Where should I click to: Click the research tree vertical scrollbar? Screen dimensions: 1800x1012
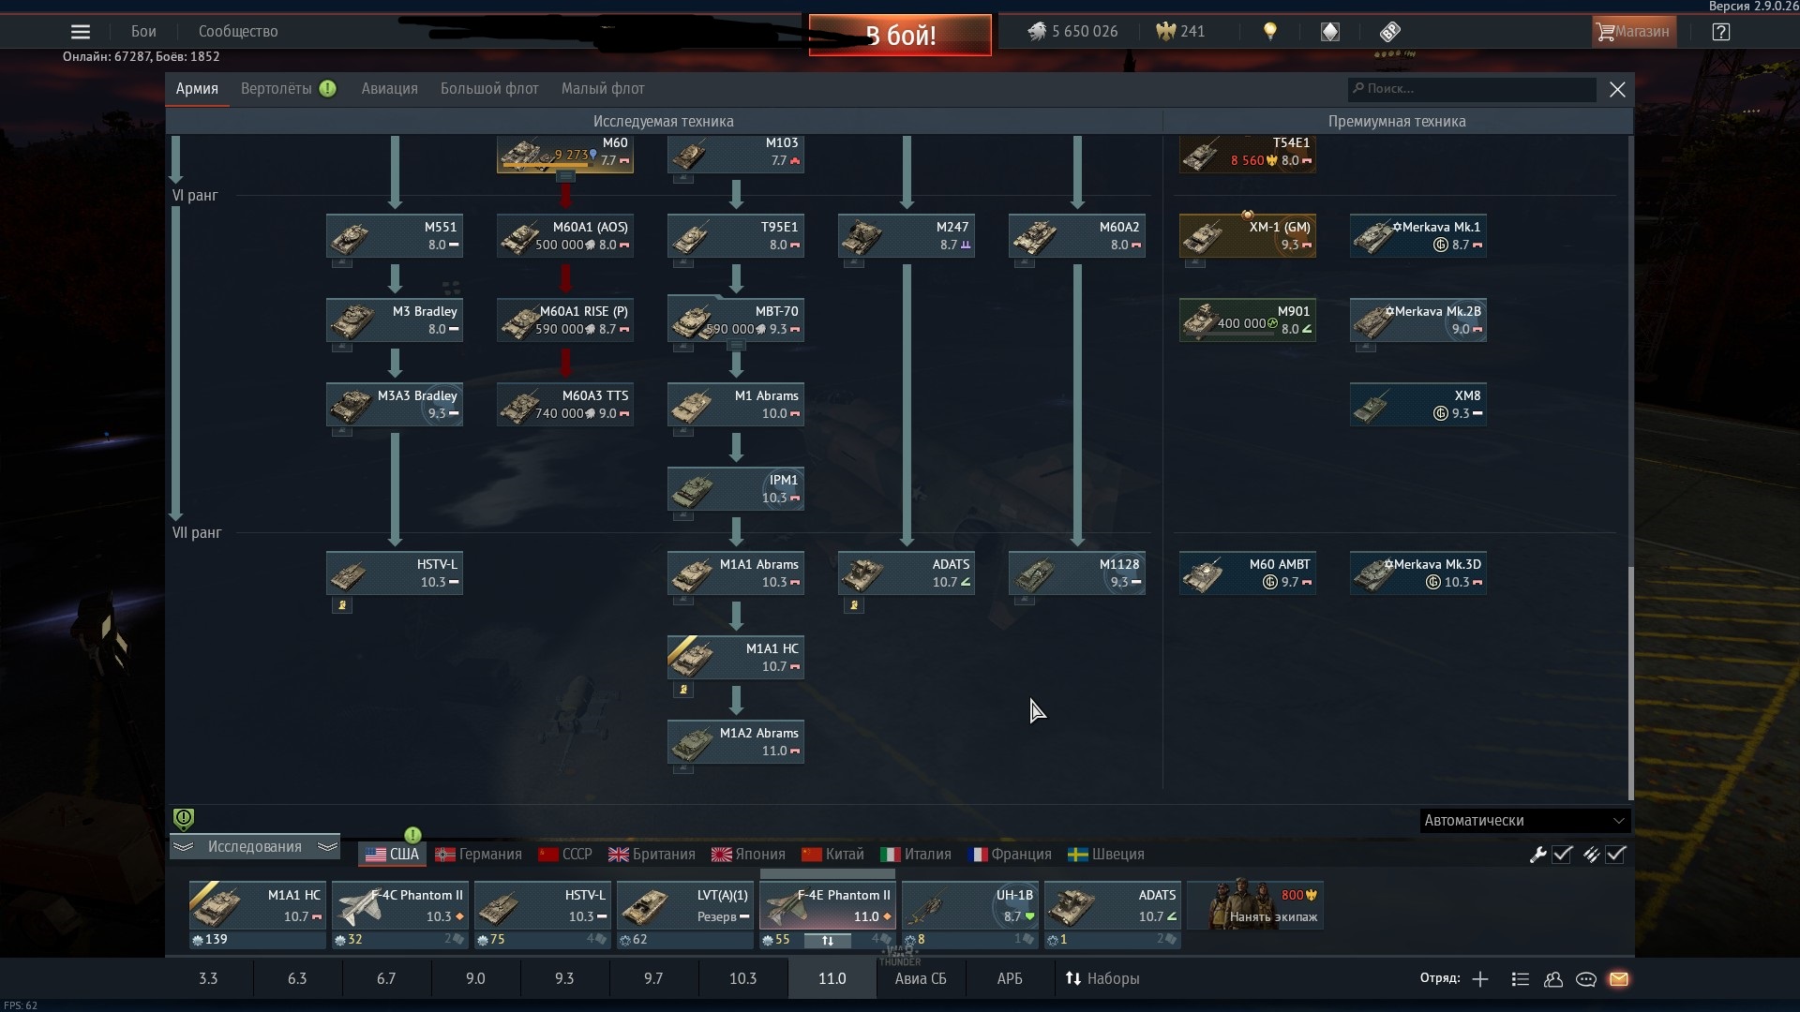pyautogui.click(x=1630, y=683)
